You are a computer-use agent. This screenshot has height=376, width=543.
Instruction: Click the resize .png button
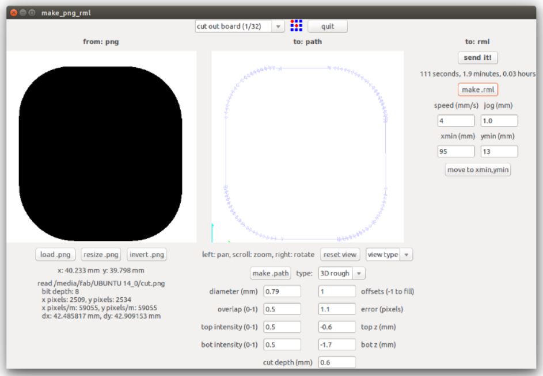[x=101, y=255]
